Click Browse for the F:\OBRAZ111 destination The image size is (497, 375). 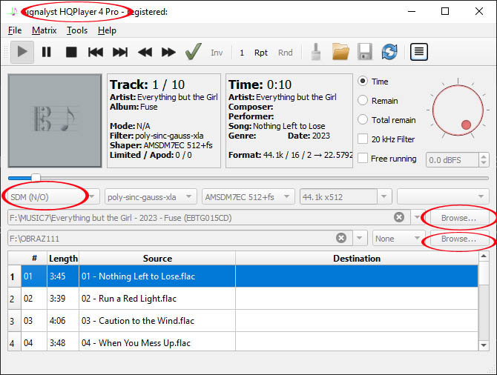click(458, 239)
